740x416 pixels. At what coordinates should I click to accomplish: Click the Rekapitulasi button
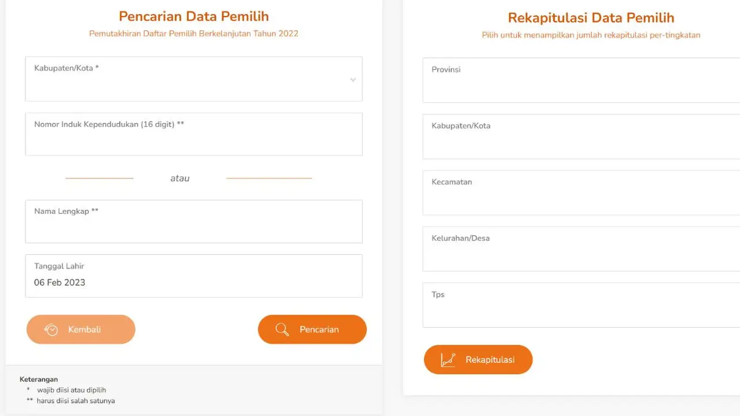pyautogui.click(x=478, y=359)
